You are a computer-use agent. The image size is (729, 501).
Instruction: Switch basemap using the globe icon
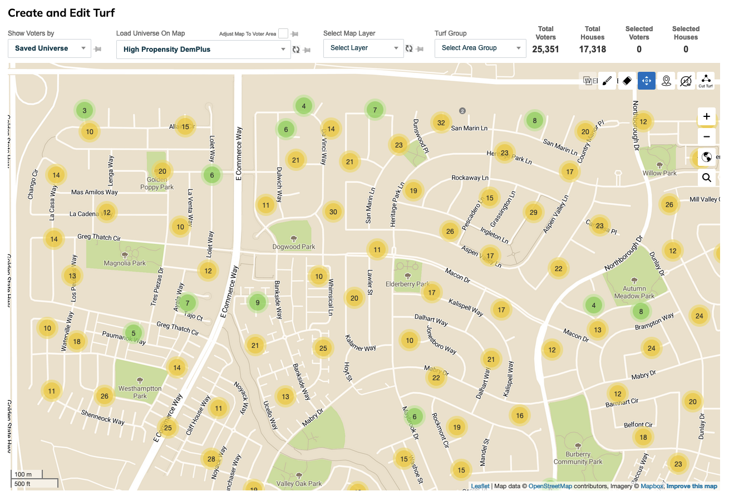(707, 157)
